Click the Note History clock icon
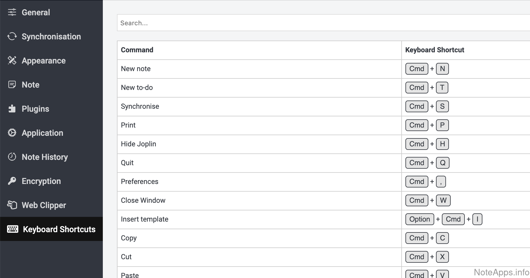The image size is (530, 278). 12,157
